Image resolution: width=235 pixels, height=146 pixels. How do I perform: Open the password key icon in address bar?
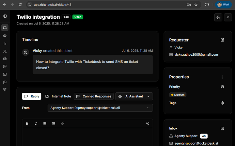click(189, 5)
